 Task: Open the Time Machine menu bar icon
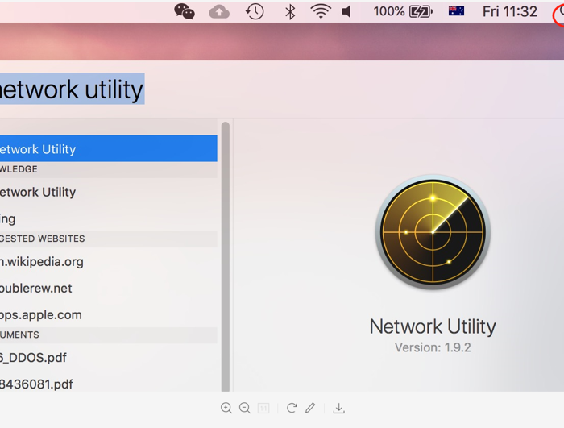pyautogui.click(x=255, y=12)
